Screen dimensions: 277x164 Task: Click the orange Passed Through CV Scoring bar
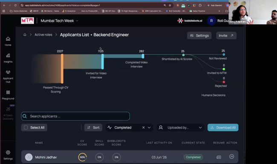62,69
